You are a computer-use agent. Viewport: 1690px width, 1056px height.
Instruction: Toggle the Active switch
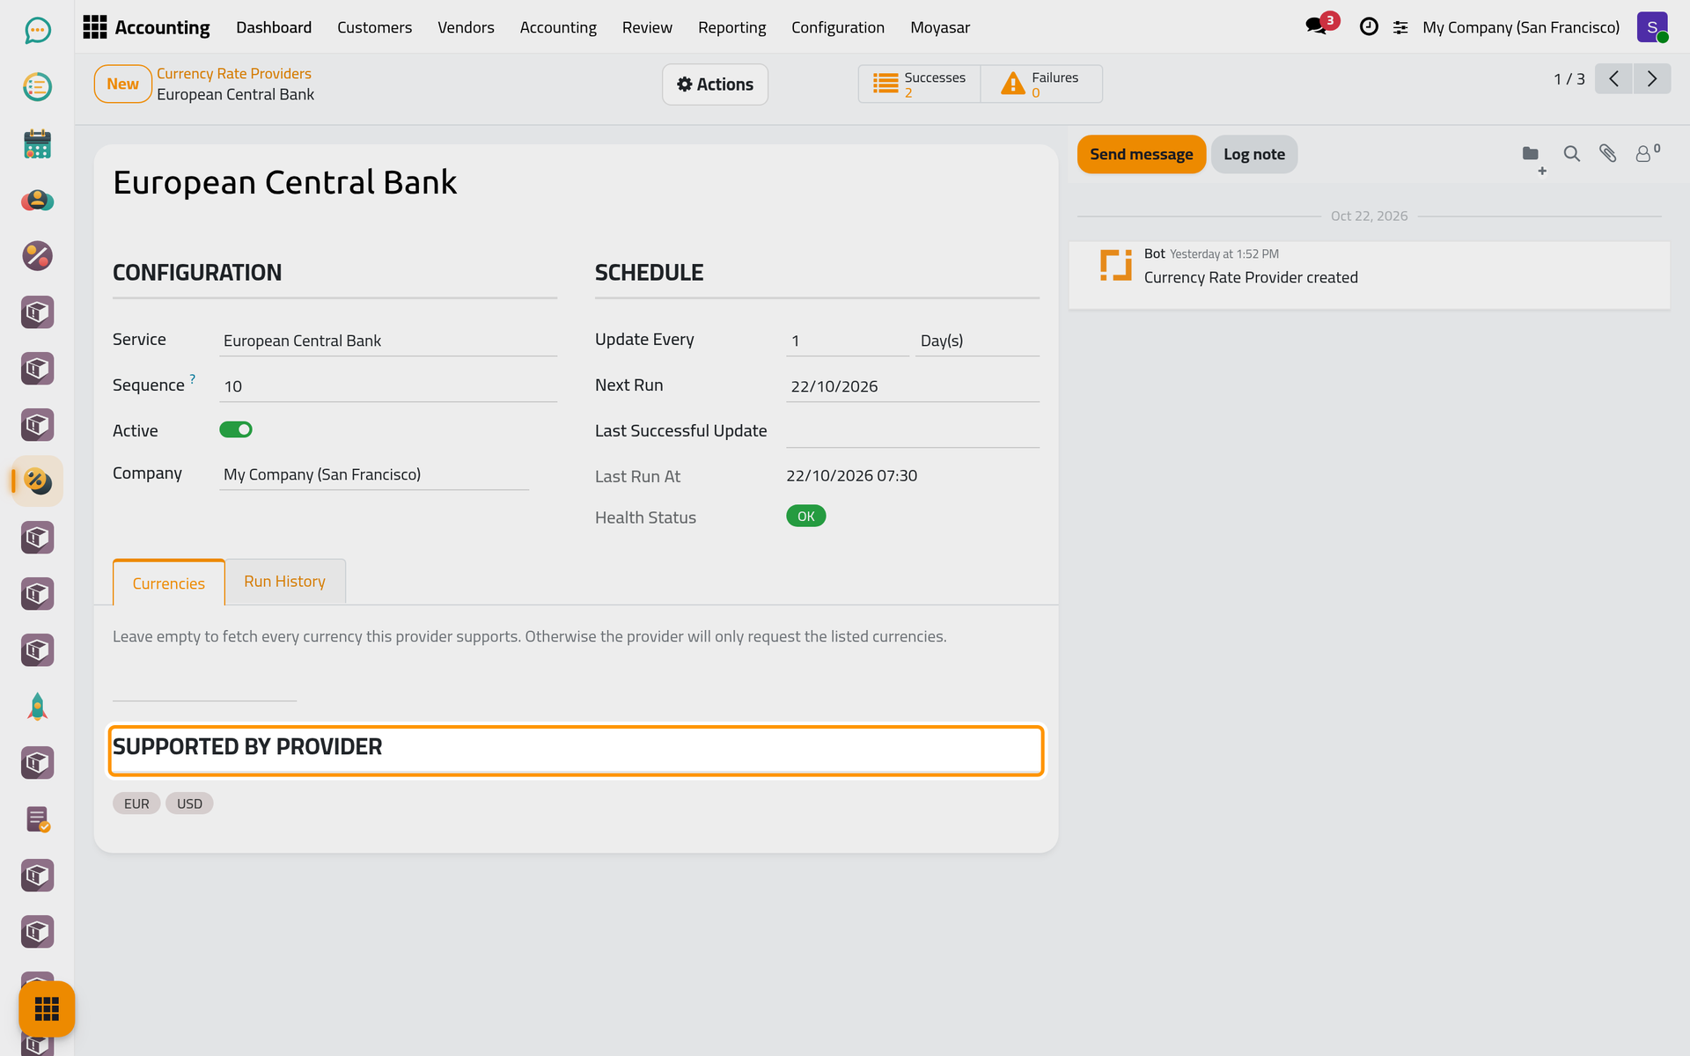pyautogui.click(x=236, y=429)
